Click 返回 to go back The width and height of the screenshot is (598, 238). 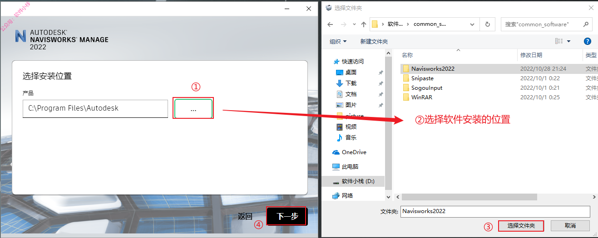tap(245, 216)
